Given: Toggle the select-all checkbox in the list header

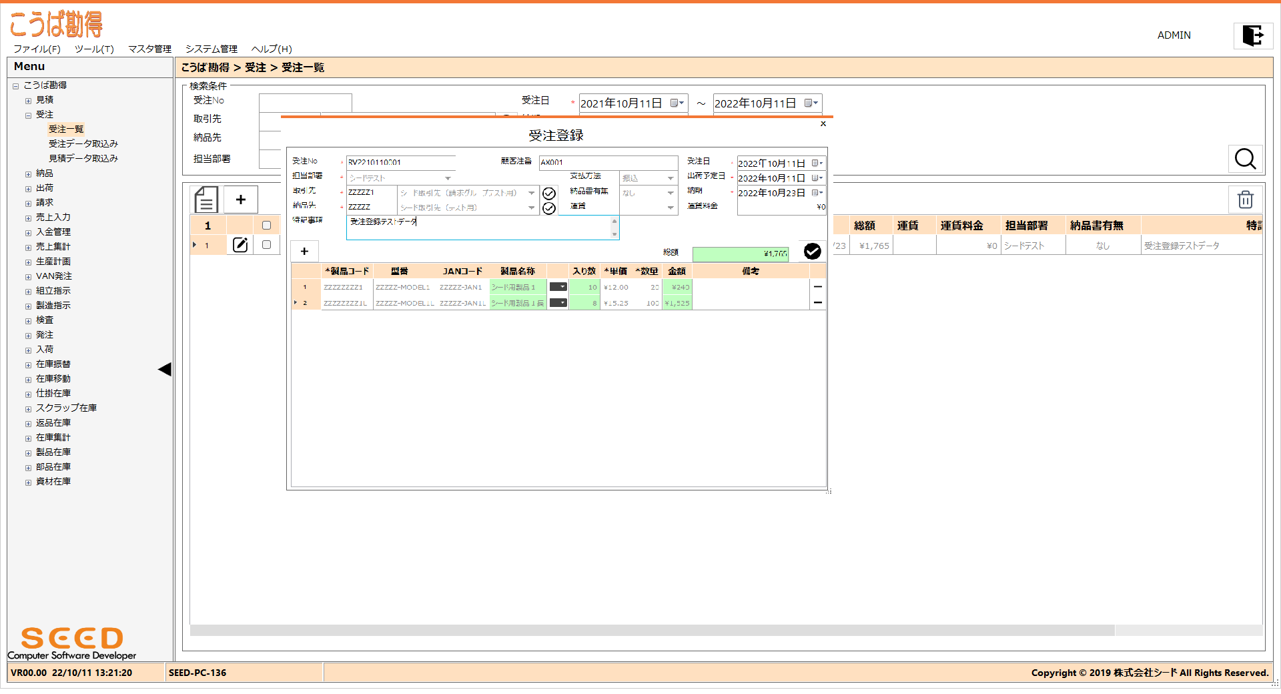Looking at the screenshot, I should 266,226.
